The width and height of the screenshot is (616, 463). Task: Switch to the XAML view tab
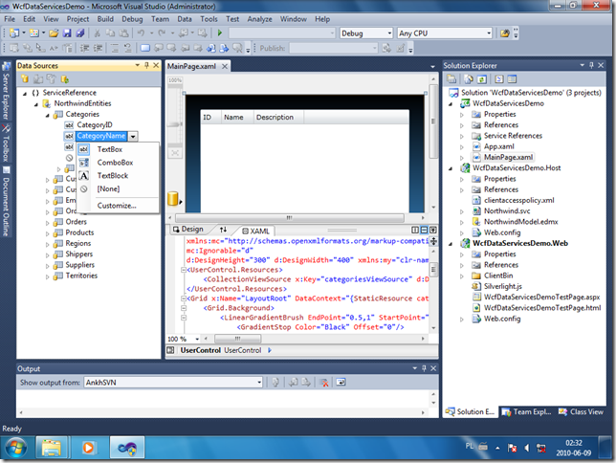pos(254,231)
